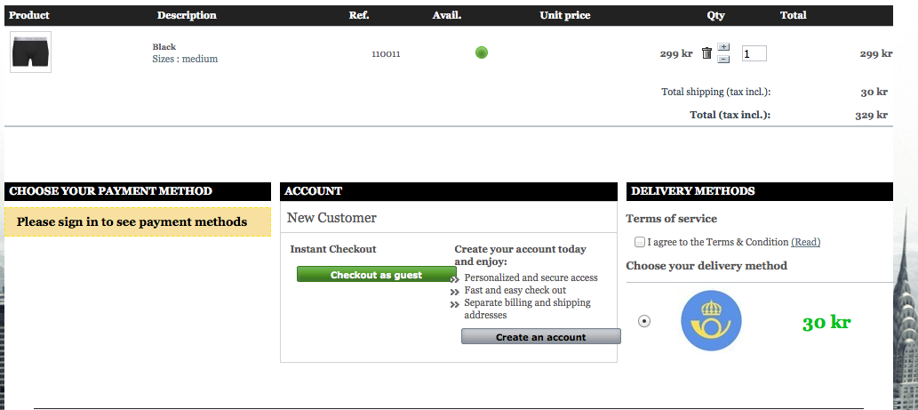This screenshot has height=410, width=918.
Task: Click the postal horn delivery logo
Action: coord(711,321)
